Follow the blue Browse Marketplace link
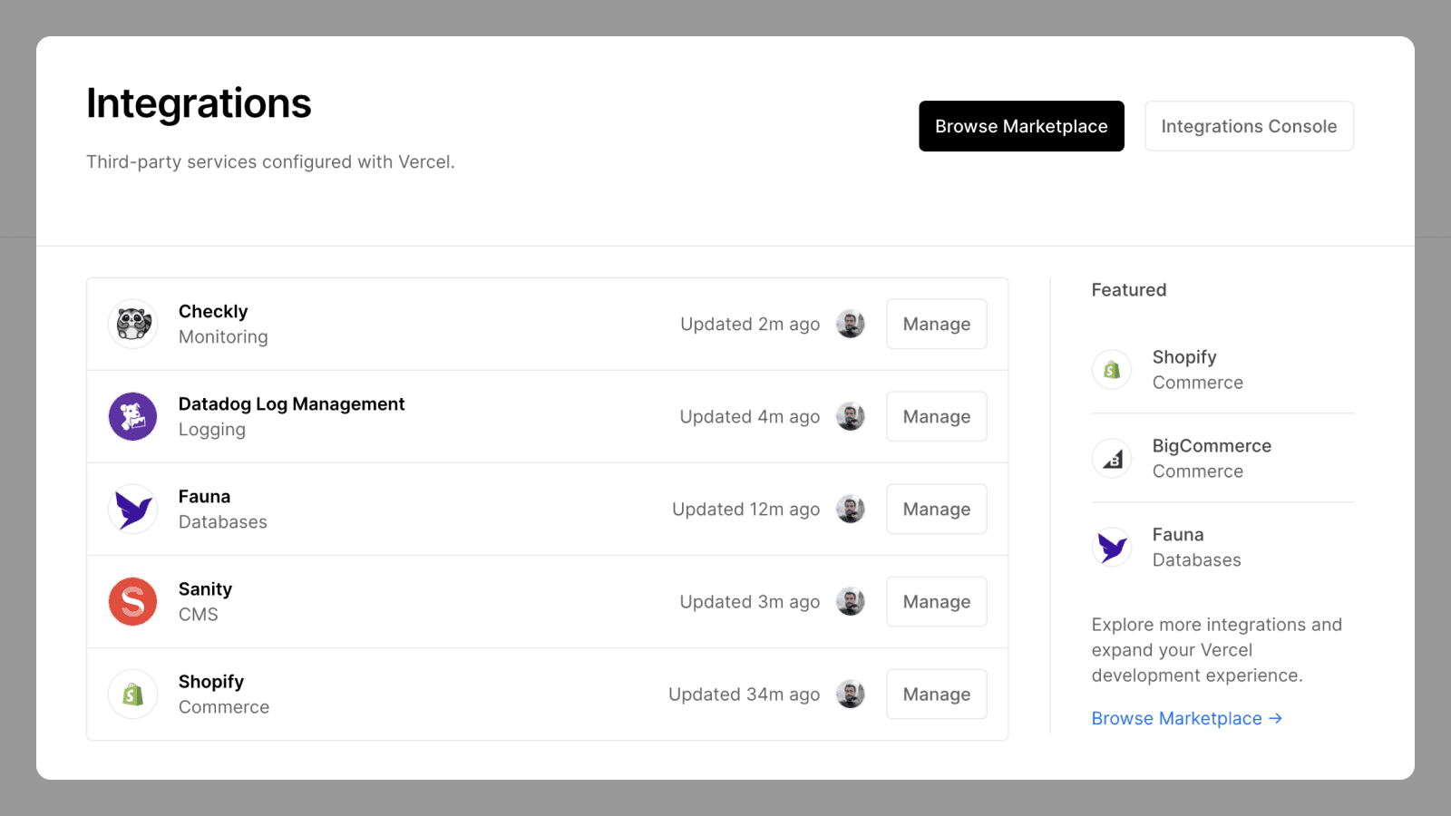Image resolution: width=1451 pixels, height=816 pixels. pyautogui.click(x=1186, y=718)
